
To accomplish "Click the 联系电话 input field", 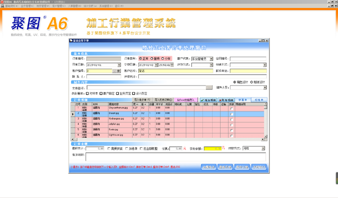I will click(x=248, y=71).
